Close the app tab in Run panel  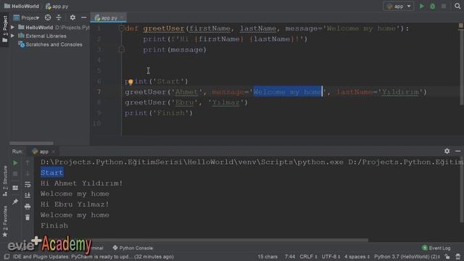coord(53,152)
